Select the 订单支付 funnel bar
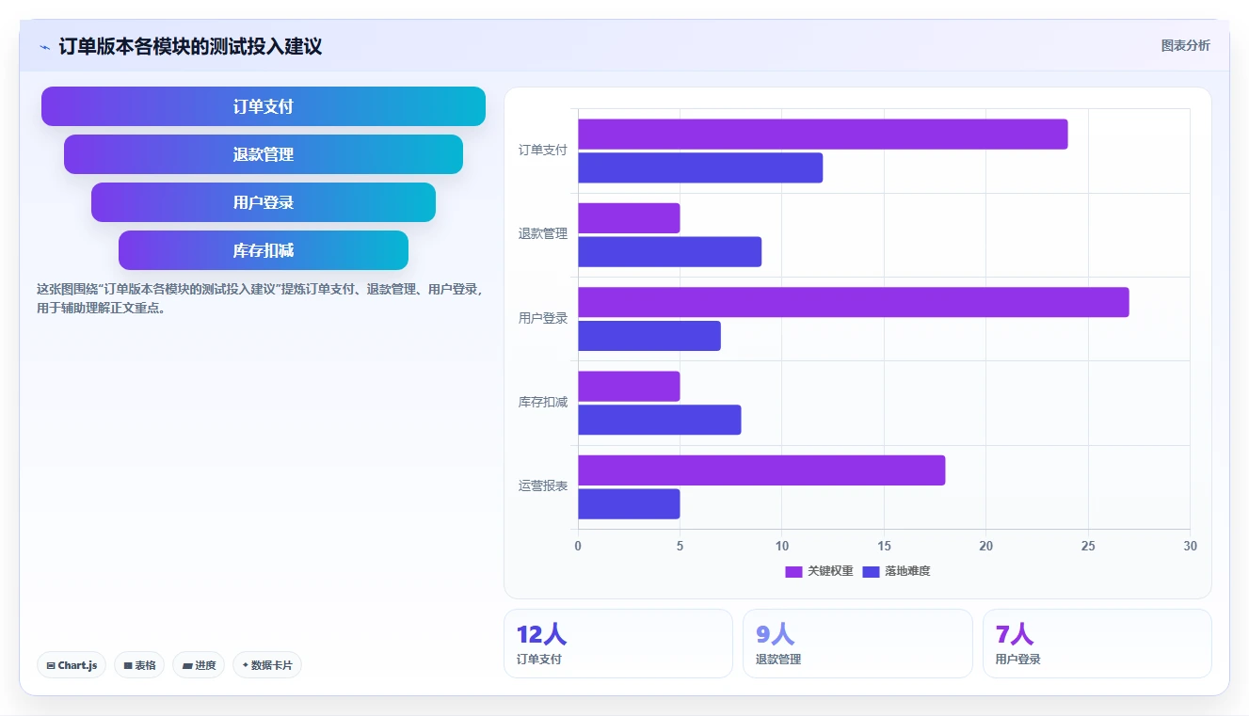The width and height of the screenshot is (1249, 716). 264,106
